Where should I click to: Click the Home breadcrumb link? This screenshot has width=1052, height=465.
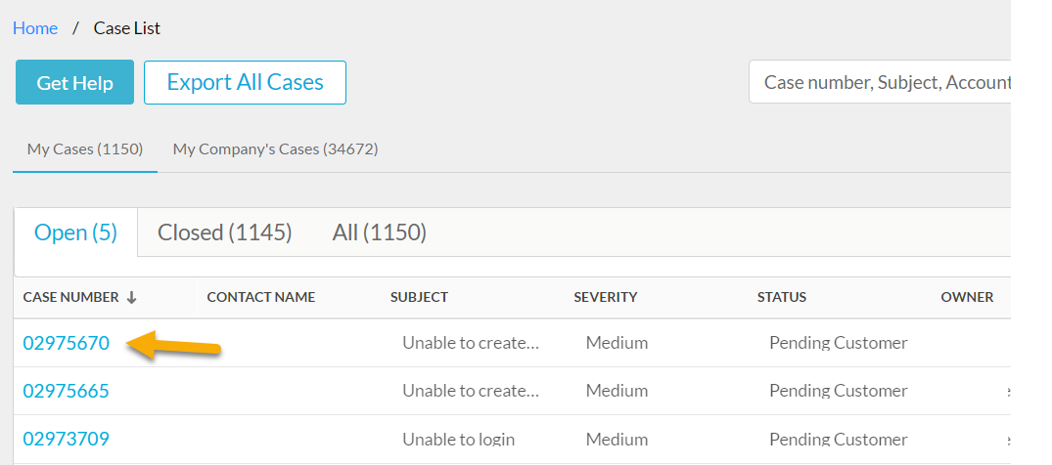35,28
